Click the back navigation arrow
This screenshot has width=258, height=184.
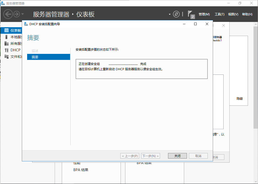(x=8, y=14)
